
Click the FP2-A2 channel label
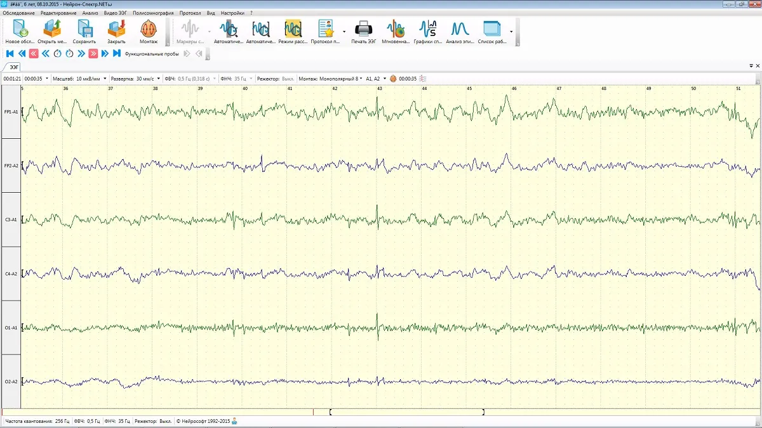(11, 165)
